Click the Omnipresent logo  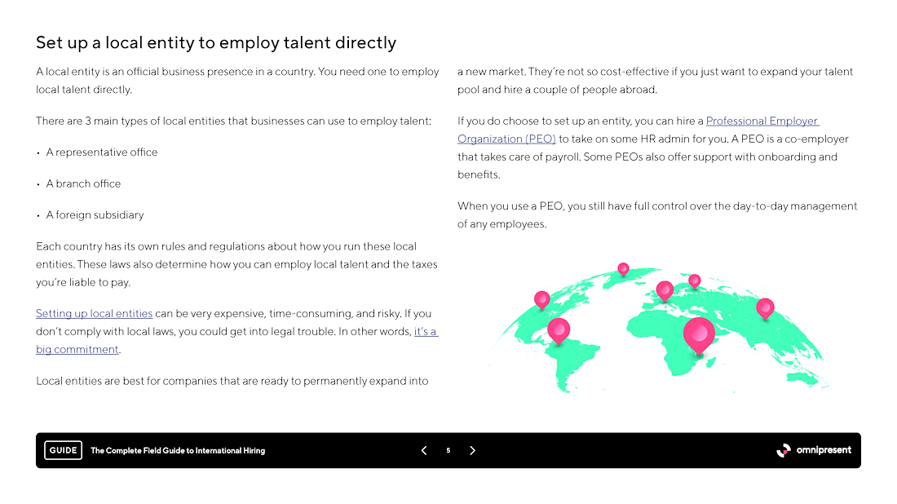pyautogui.click(x=814, y=451)
